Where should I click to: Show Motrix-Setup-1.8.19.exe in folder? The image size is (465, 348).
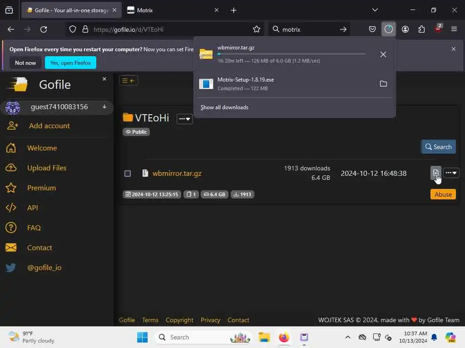pos(383,84)
